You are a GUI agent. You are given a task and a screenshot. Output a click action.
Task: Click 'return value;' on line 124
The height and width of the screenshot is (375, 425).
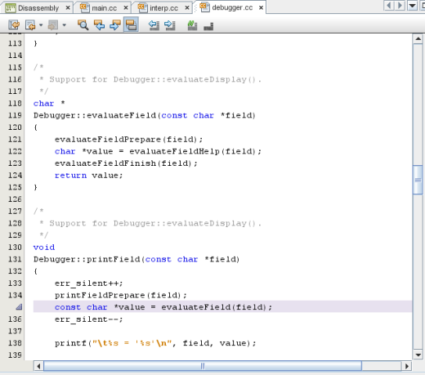(89, 176)
